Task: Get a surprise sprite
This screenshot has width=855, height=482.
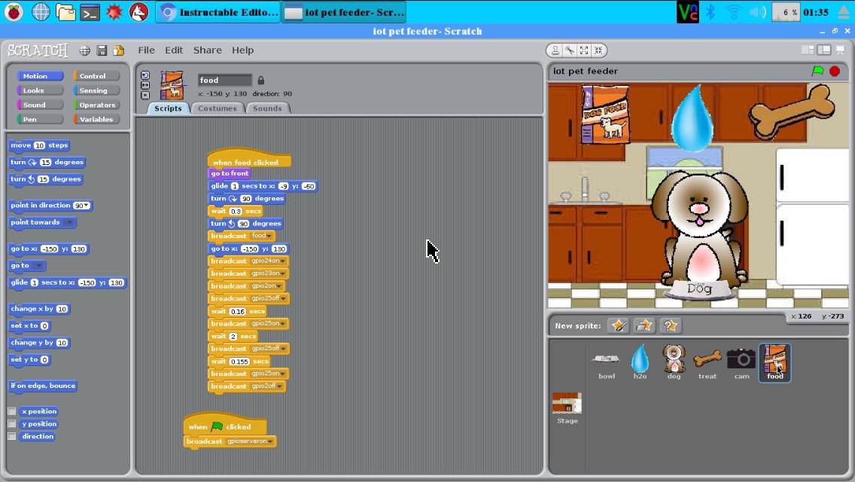Action: 670,326
